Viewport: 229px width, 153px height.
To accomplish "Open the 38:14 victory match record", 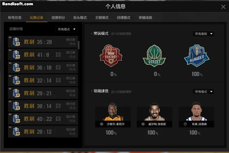I will pos(43,106).
